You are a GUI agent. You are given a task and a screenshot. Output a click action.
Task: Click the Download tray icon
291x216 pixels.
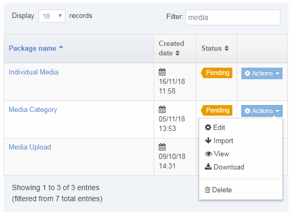point(208,167)
